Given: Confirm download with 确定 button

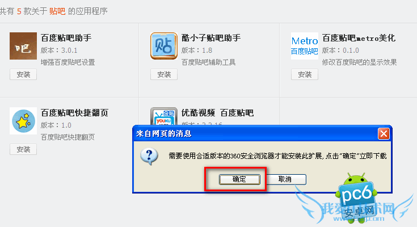Looking at the screenshot, I should tap(239, 179).
